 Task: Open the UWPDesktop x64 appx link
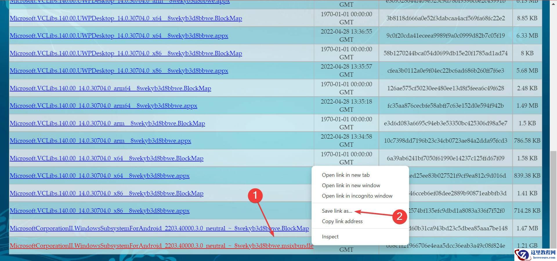tap(119, 36)
